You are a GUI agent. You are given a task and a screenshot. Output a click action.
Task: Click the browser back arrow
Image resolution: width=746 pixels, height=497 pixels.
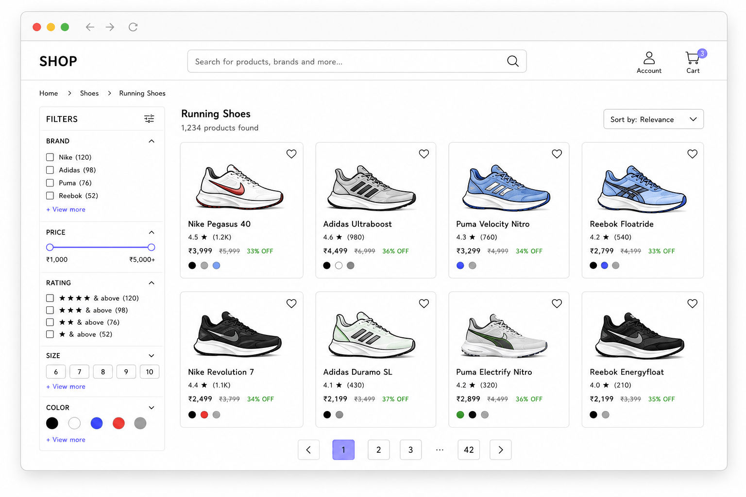[x=90, y=27]
